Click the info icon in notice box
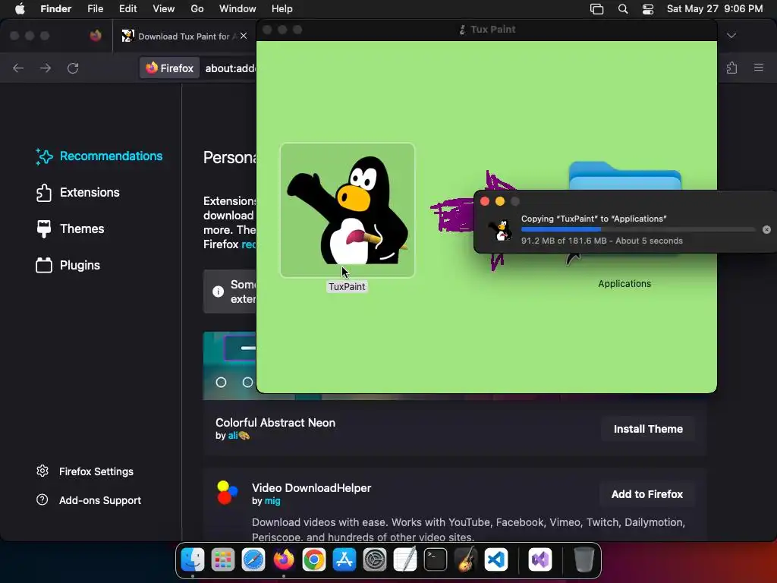 (x=218, y=291)
